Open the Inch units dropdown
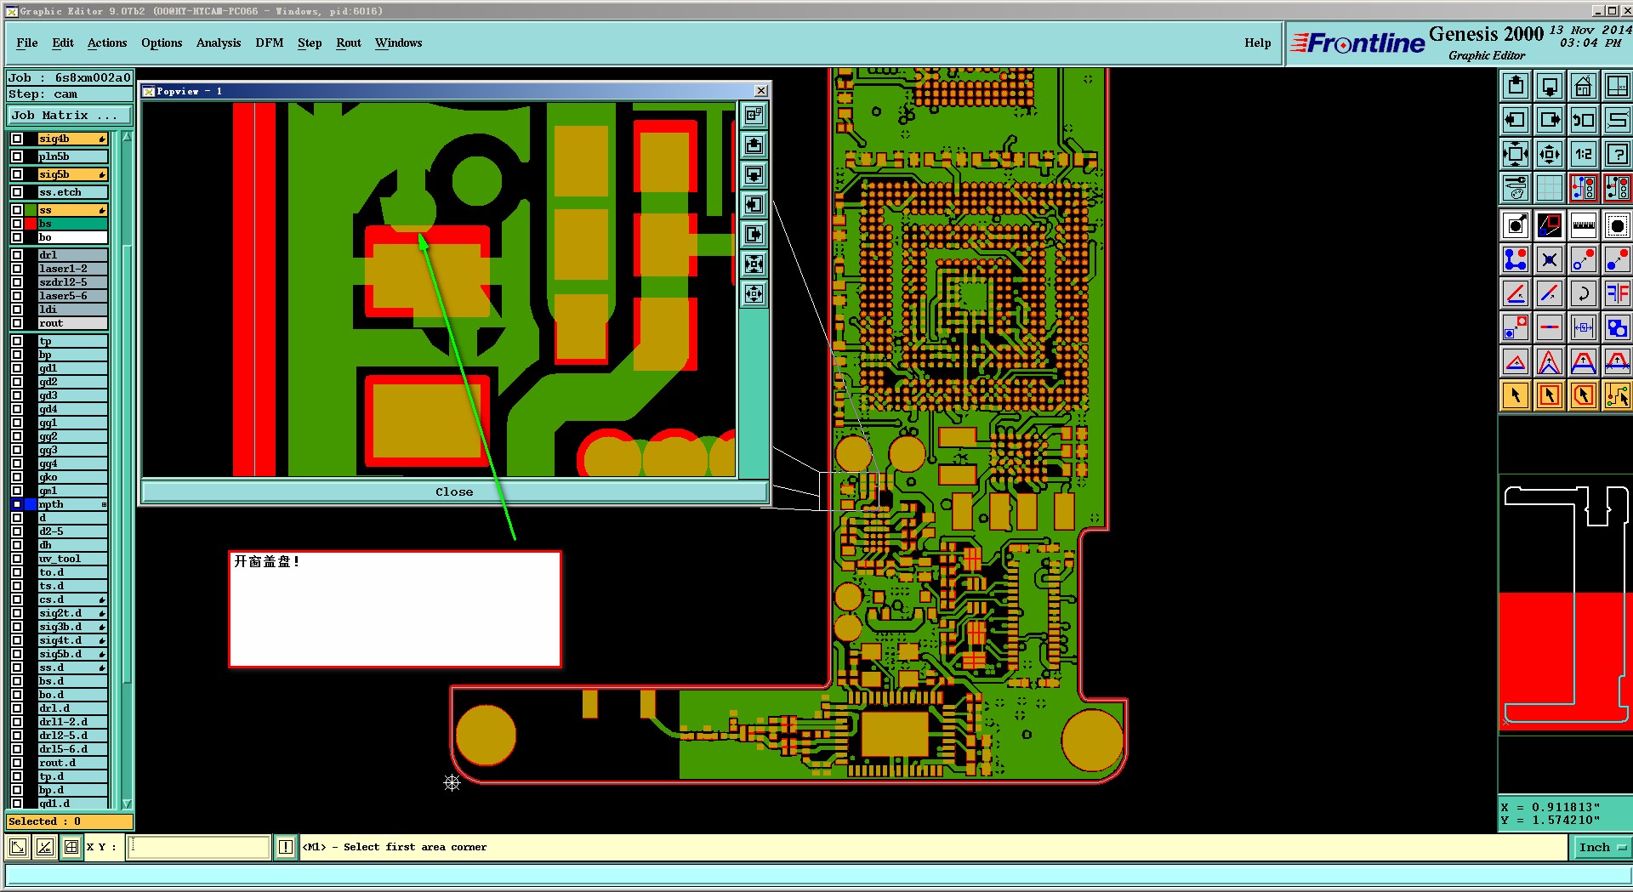This screenshot has width=1633, height=892. click(x=1602, y=847)
